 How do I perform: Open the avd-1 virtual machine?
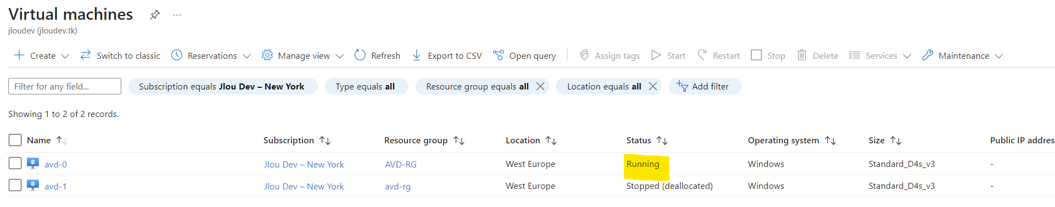coord(55,186)
